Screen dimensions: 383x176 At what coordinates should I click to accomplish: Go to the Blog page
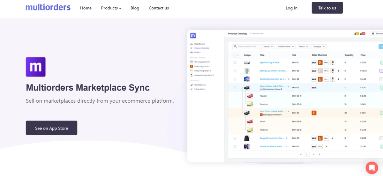point(135,8)
